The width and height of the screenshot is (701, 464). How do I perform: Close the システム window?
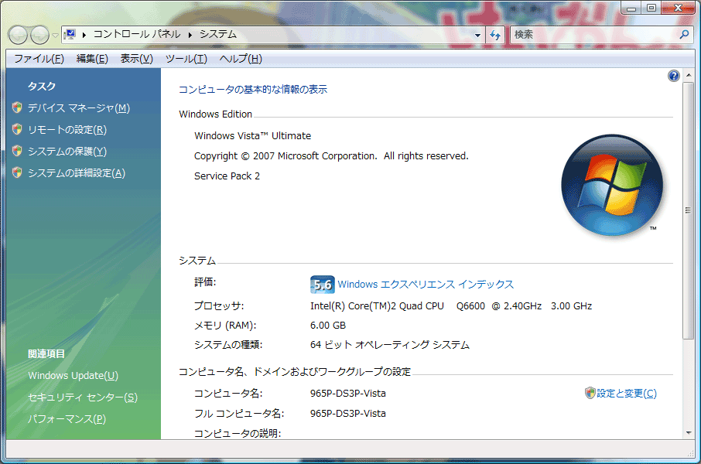(x=679, y=8)
